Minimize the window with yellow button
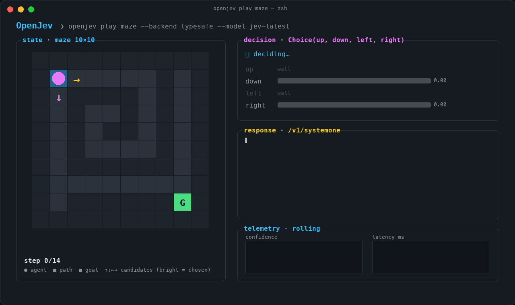This screenshot has width=515, height=305. coord(21,9)
